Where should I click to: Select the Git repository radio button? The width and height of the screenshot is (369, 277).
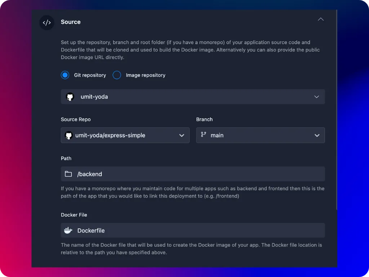point(65,75)
